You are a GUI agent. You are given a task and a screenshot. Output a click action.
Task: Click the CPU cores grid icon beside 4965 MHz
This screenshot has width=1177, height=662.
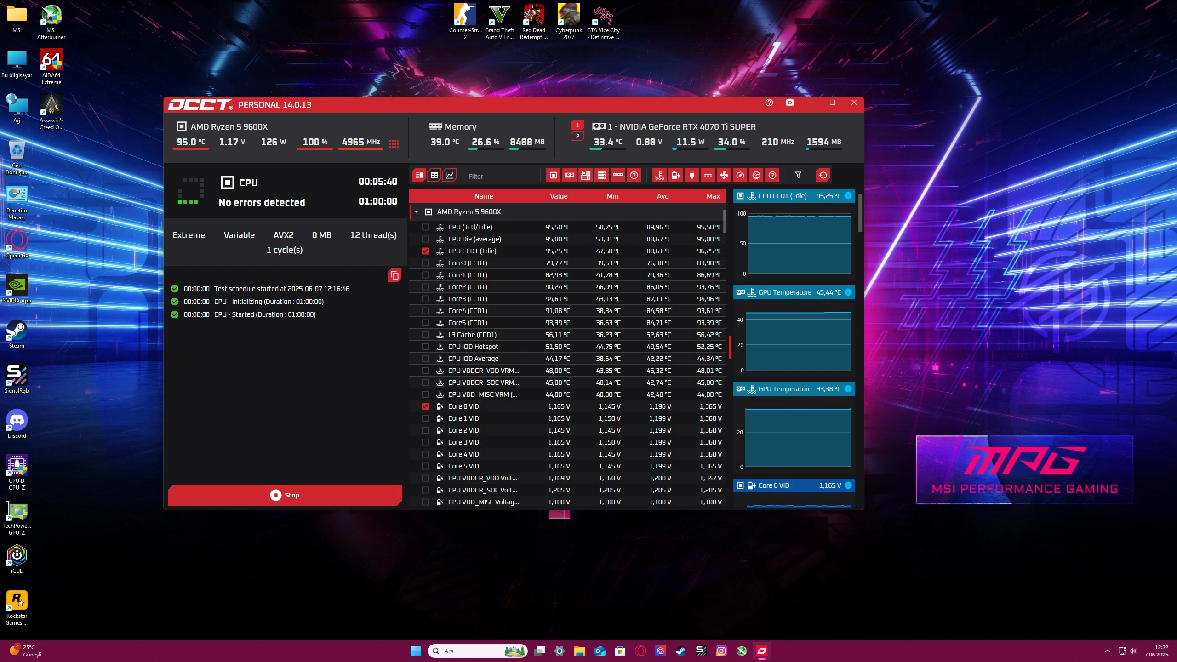[x=394, y=144]
